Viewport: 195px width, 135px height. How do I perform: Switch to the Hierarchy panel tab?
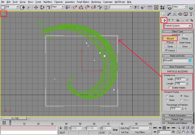point(175,14)
